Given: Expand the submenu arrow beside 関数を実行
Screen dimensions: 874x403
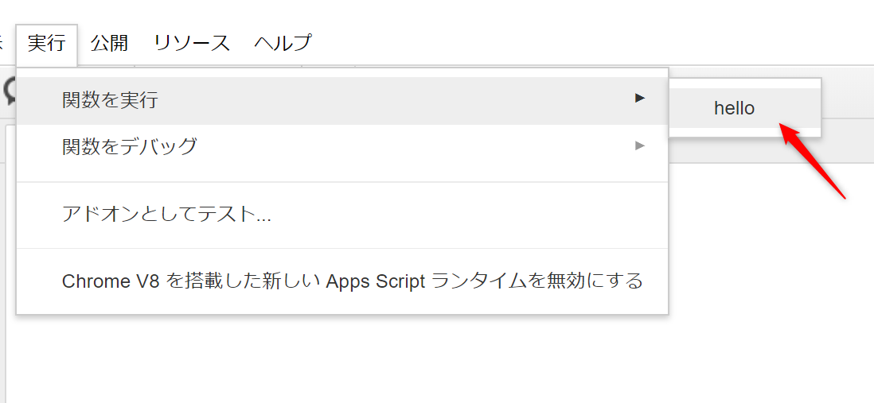Looking at the screenshot, I should tap(639, 99).
